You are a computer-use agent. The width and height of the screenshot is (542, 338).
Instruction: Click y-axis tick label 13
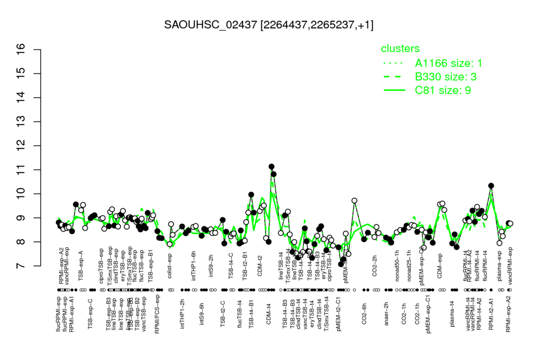click(x=21, y=121)
